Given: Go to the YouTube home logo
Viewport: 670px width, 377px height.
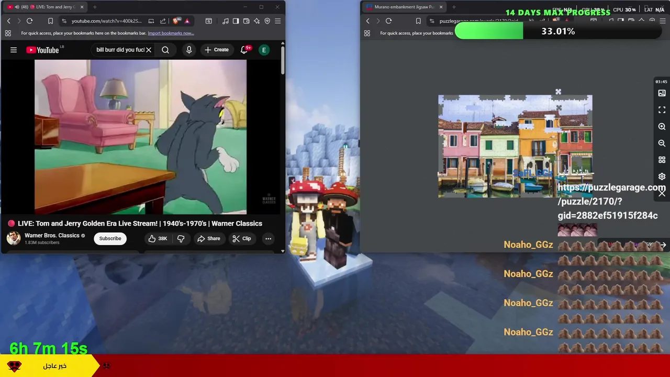Looking at the screenshot, I should [x=43, y=50].
